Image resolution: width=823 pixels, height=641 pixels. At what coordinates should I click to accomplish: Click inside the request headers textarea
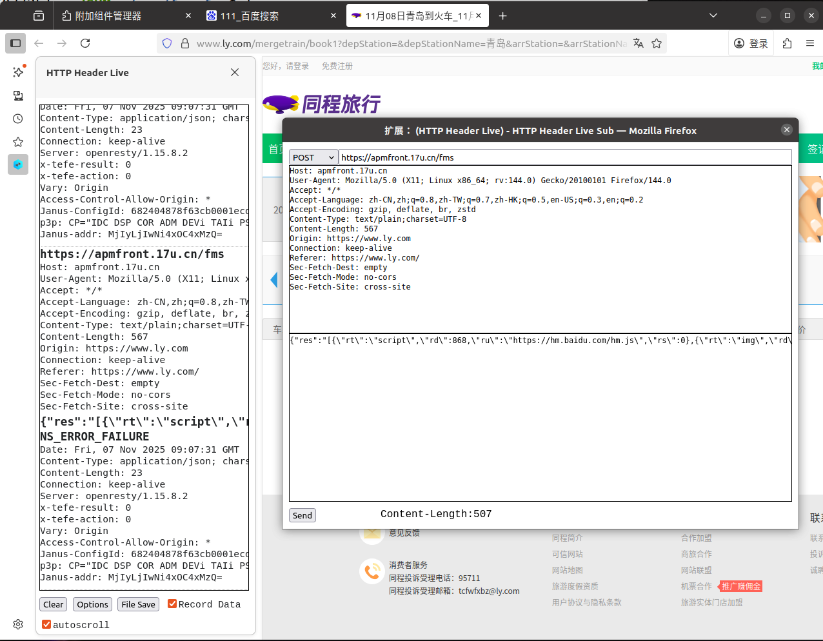[540, 249]
